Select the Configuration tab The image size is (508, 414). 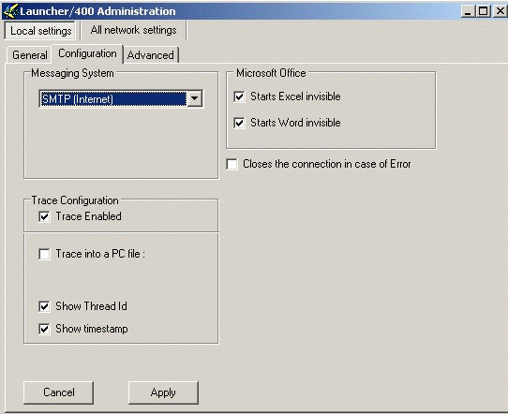pos(87,53)
